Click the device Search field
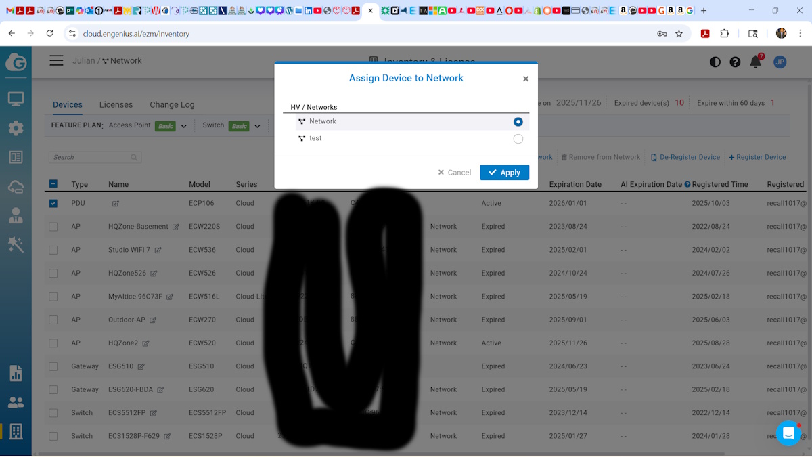812x457 pixels. pyautogui.click(x=91, y=157)
